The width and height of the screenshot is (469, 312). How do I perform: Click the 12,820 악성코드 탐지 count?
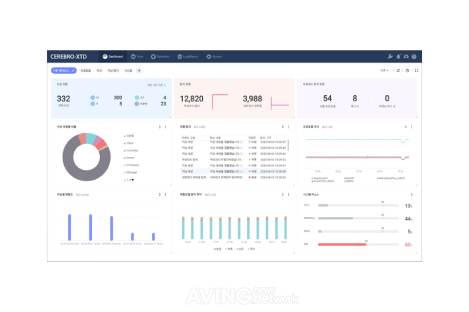(192, 99)
